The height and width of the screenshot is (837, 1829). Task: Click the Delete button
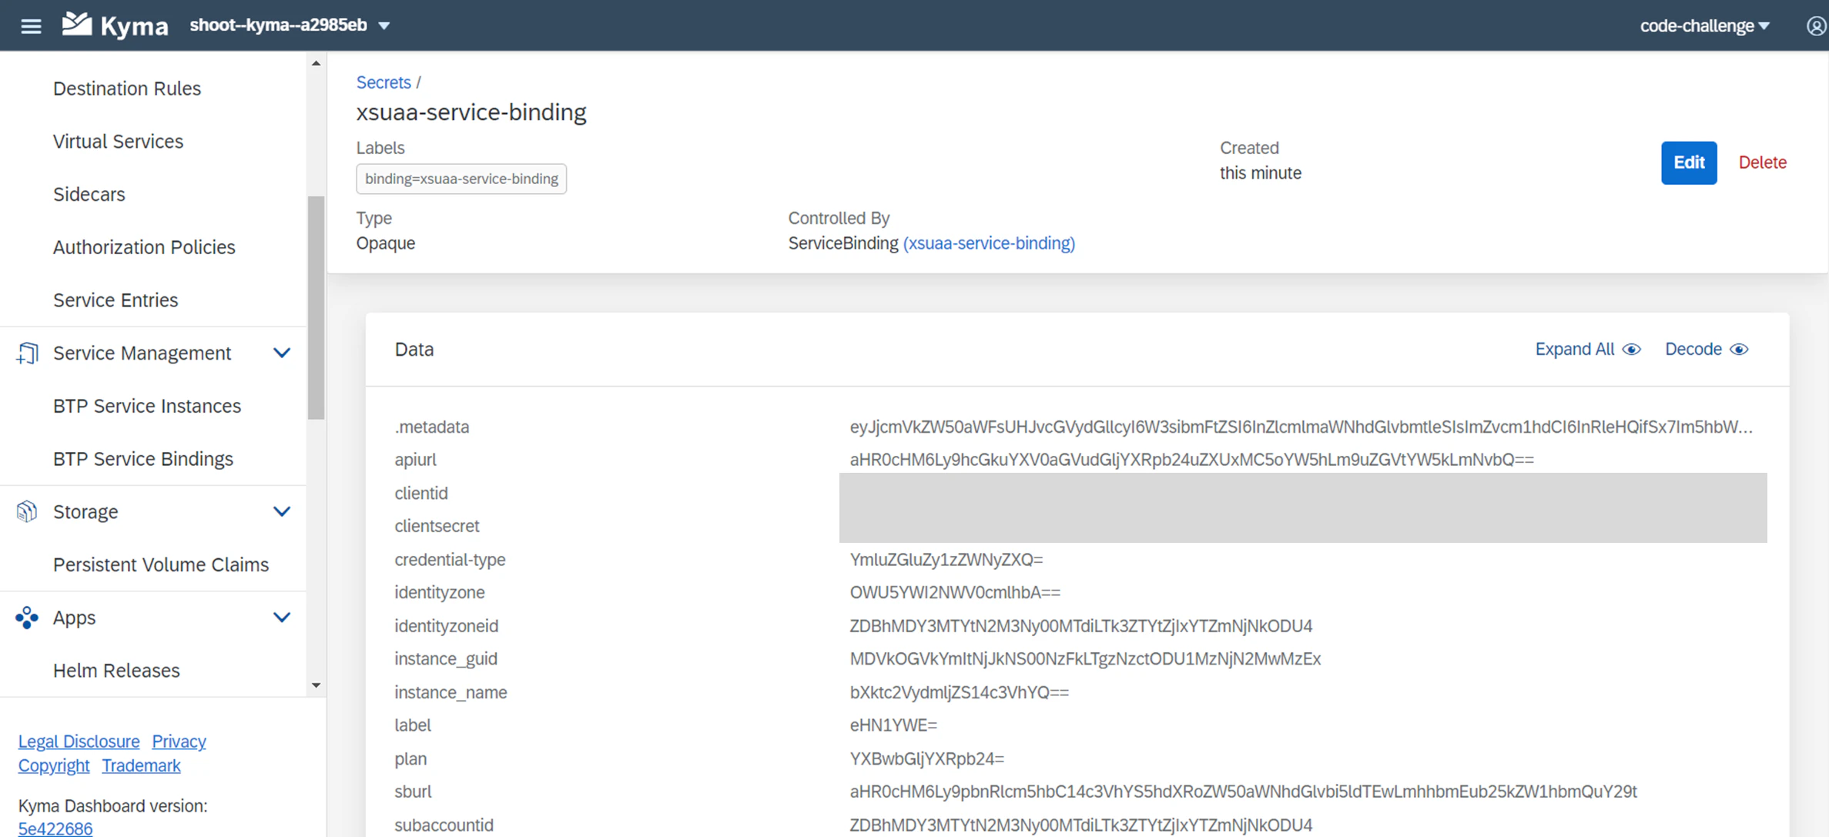(x=1762, y=162)
